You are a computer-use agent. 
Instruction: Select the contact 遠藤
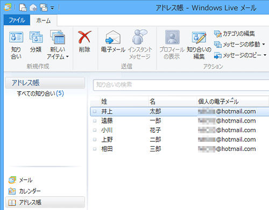(107, 121)
